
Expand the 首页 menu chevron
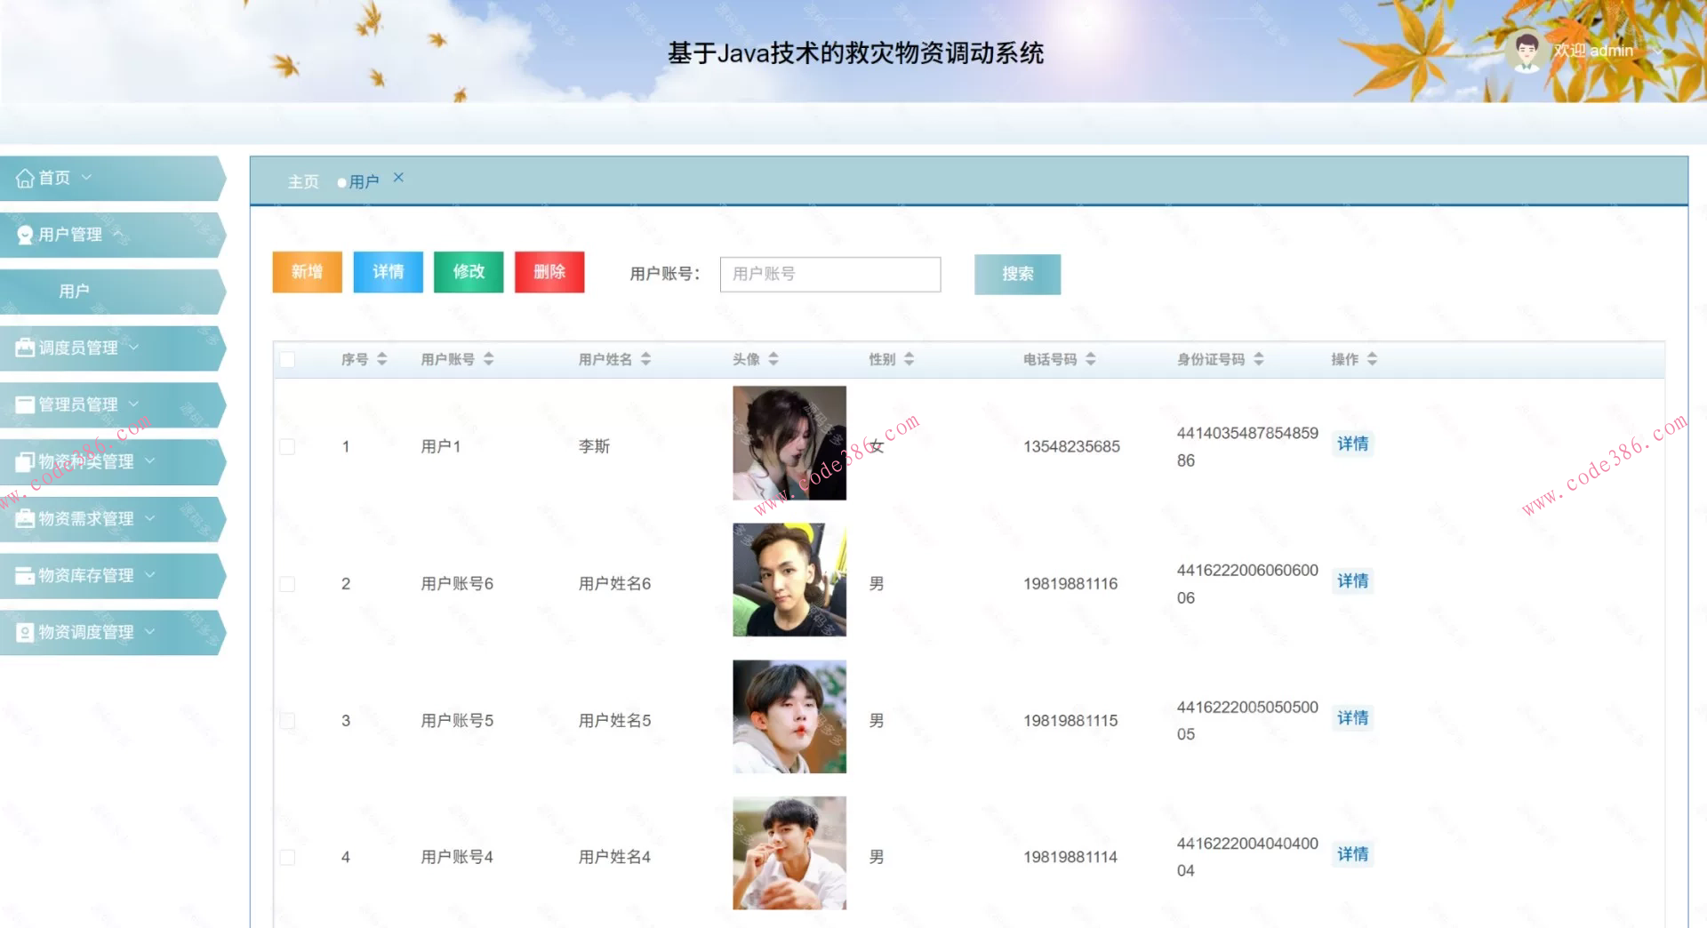click(86, 177)
